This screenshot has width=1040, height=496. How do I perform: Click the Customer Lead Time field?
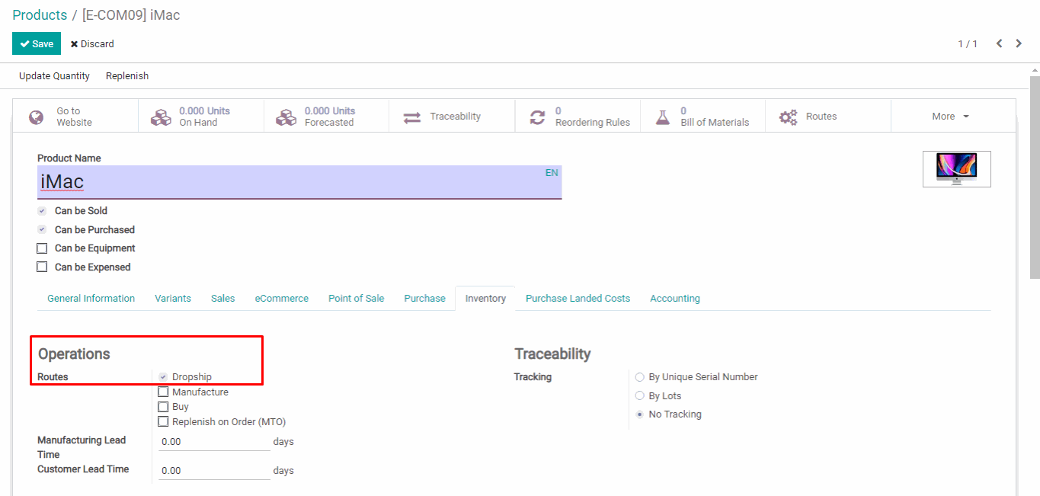click(x=214, y=471)
